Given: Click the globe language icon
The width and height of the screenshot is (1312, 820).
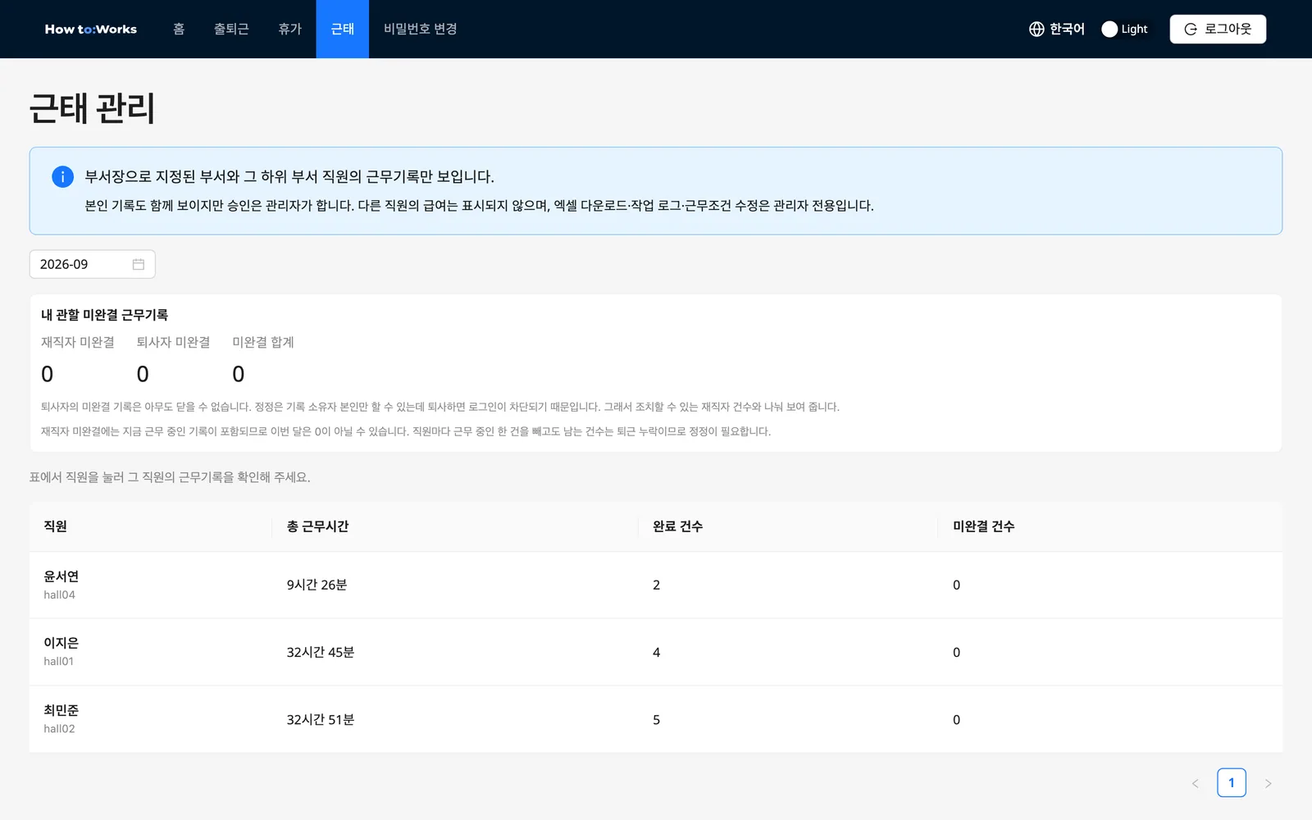Looking at the screenshot, I should click(x=1036, y=29).
